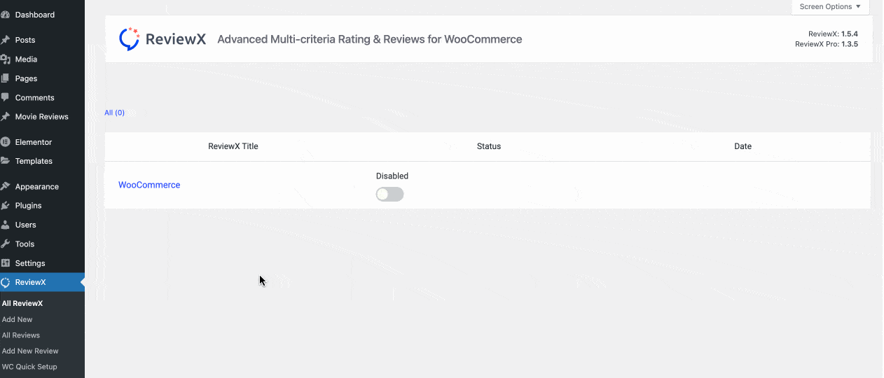
Task: Enable the WooCommerce status toggle
Action: tap(389, 195)
